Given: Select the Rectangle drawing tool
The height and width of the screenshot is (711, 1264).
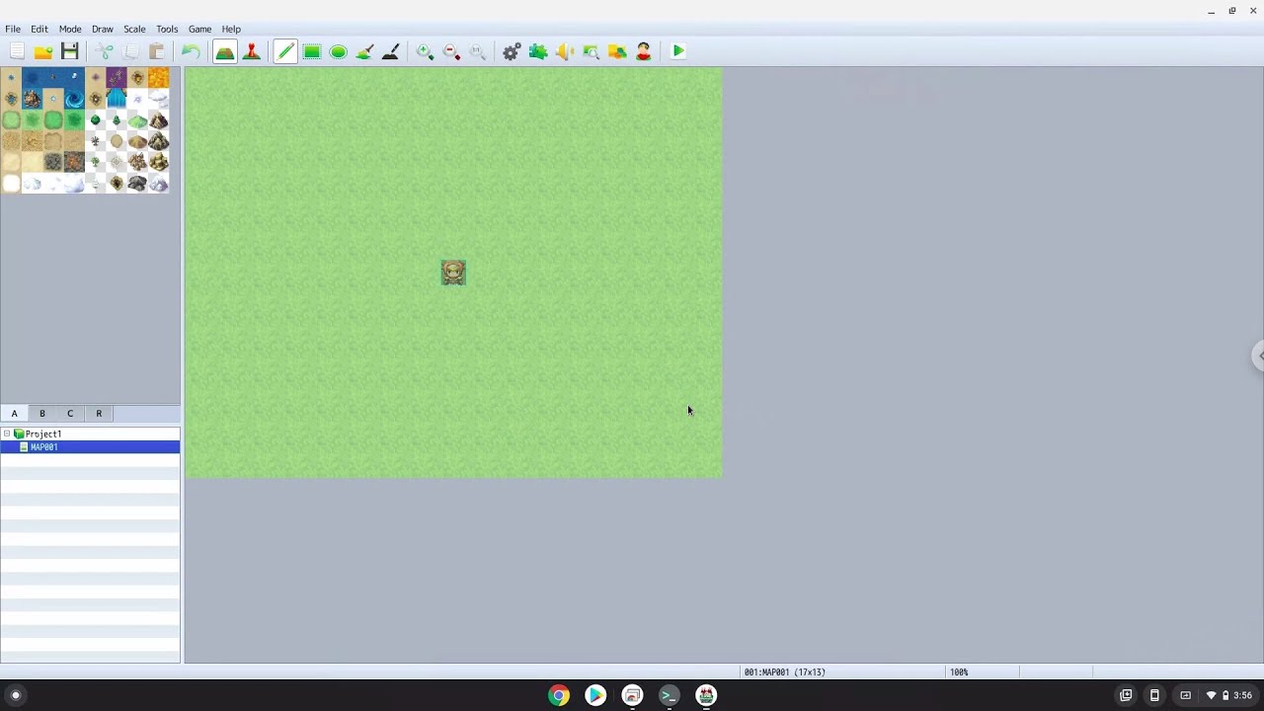Looking at the screenshot, I should pos(312,51).
